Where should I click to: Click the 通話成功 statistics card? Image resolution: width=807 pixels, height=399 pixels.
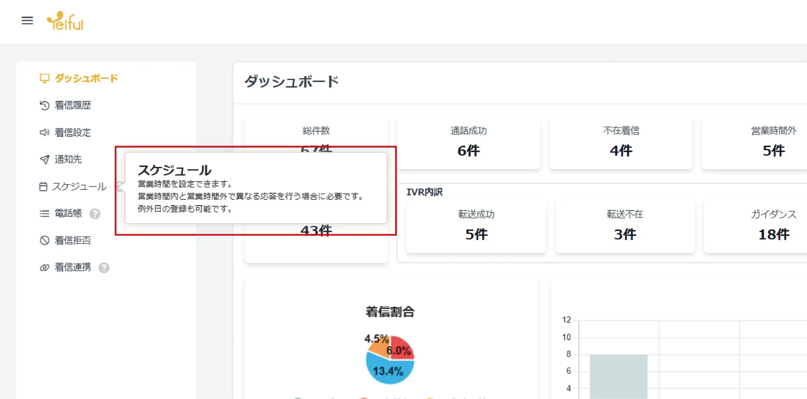coord(468,143)
